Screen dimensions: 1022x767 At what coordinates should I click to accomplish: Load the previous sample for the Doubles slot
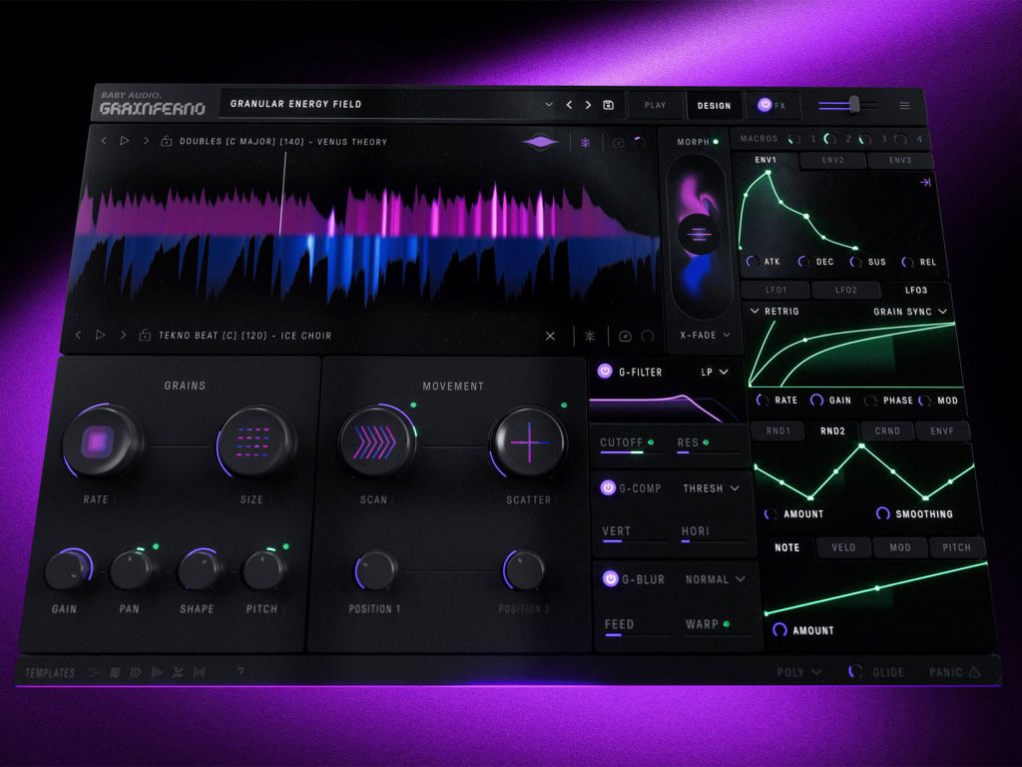point(103,141)
